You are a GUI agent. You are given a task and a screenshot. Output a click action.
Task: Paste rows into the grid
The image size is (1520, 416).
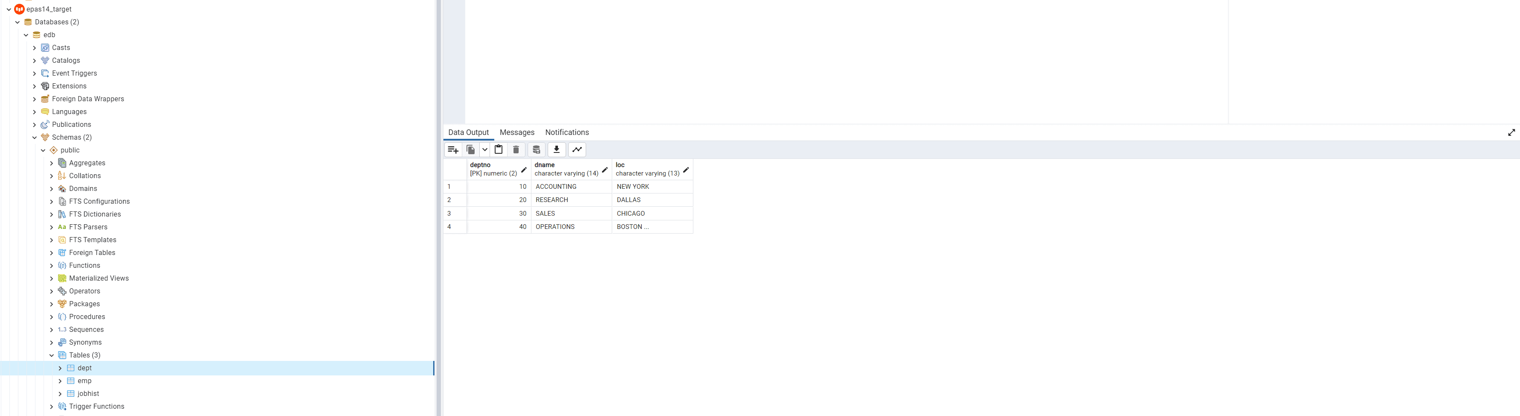pyautogui.click(x=499, y=149)
